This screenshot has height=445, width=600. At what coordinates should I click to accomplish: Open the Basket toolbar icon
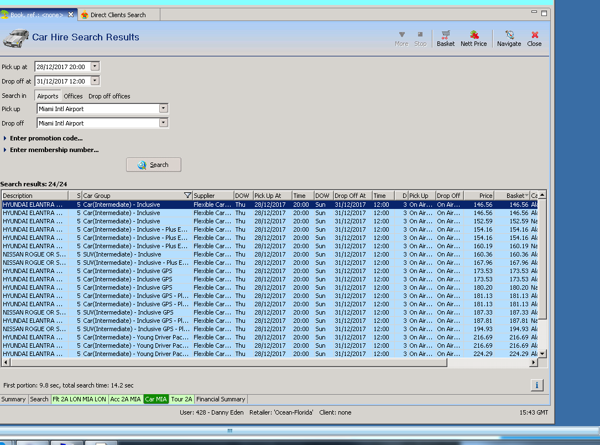(445, 38)
